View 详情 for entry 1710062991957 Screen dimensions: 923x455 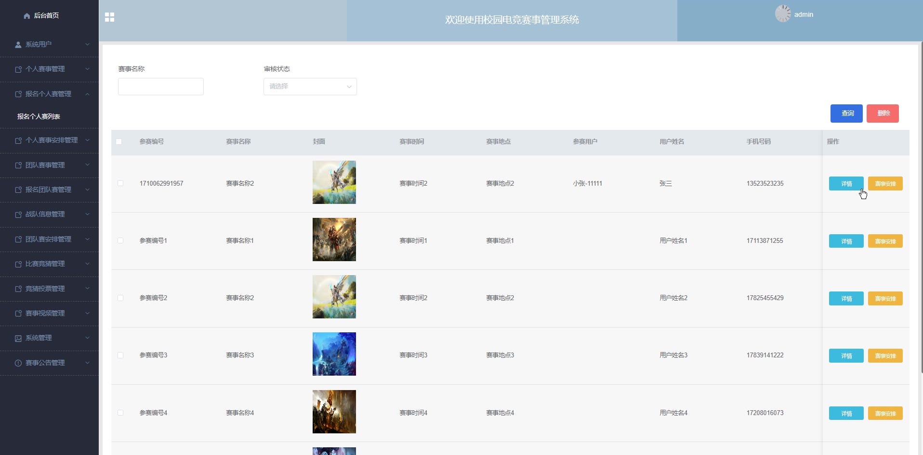[846, 184]
